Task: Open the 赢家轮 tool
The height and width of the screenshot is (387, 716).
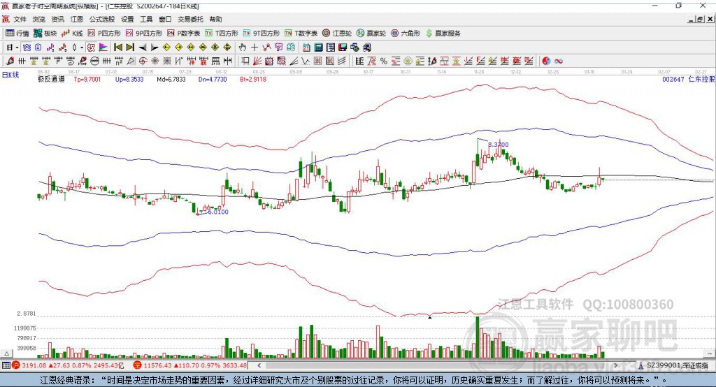Action: pyautogui.click(x=371, y=34)
